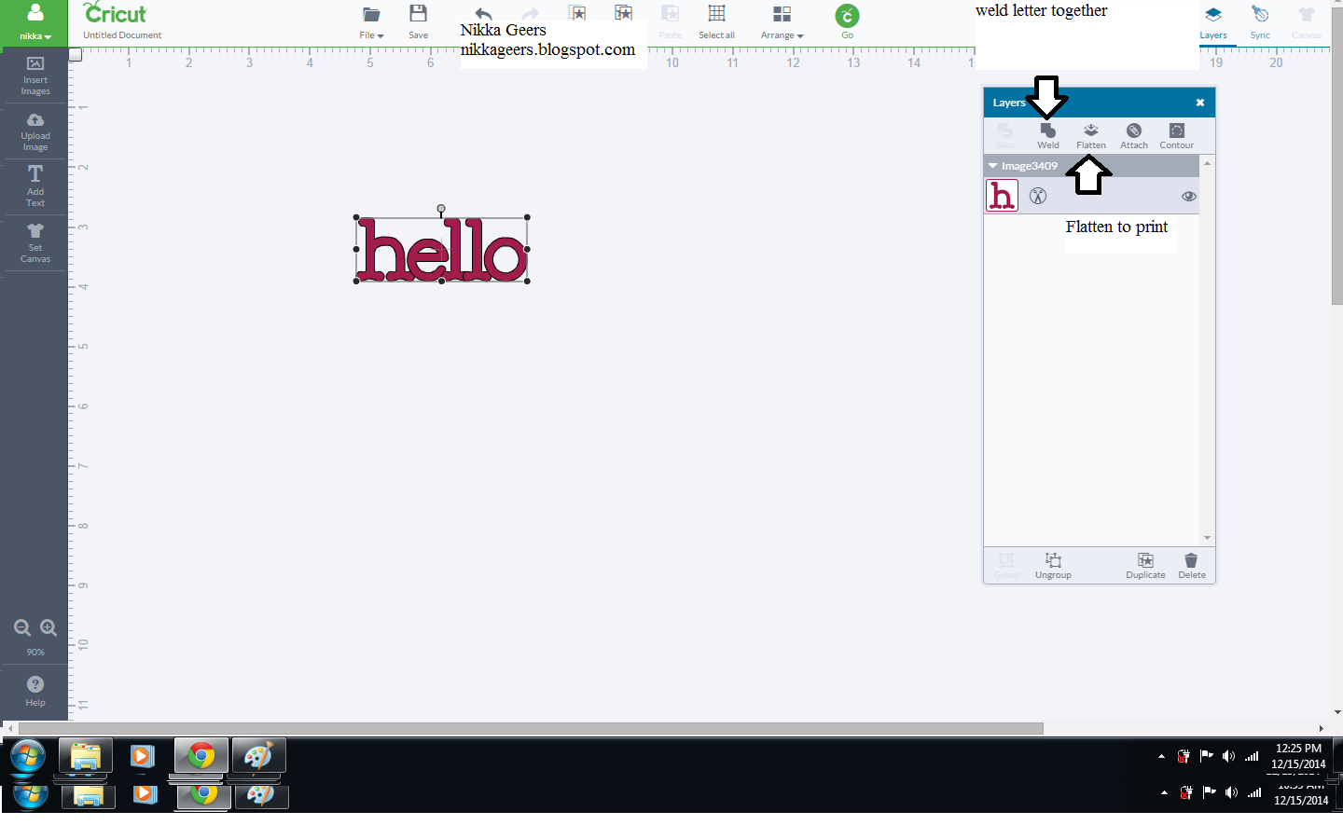
Task: Open Insert Images from the sidebar
Action: coord(35,75)
